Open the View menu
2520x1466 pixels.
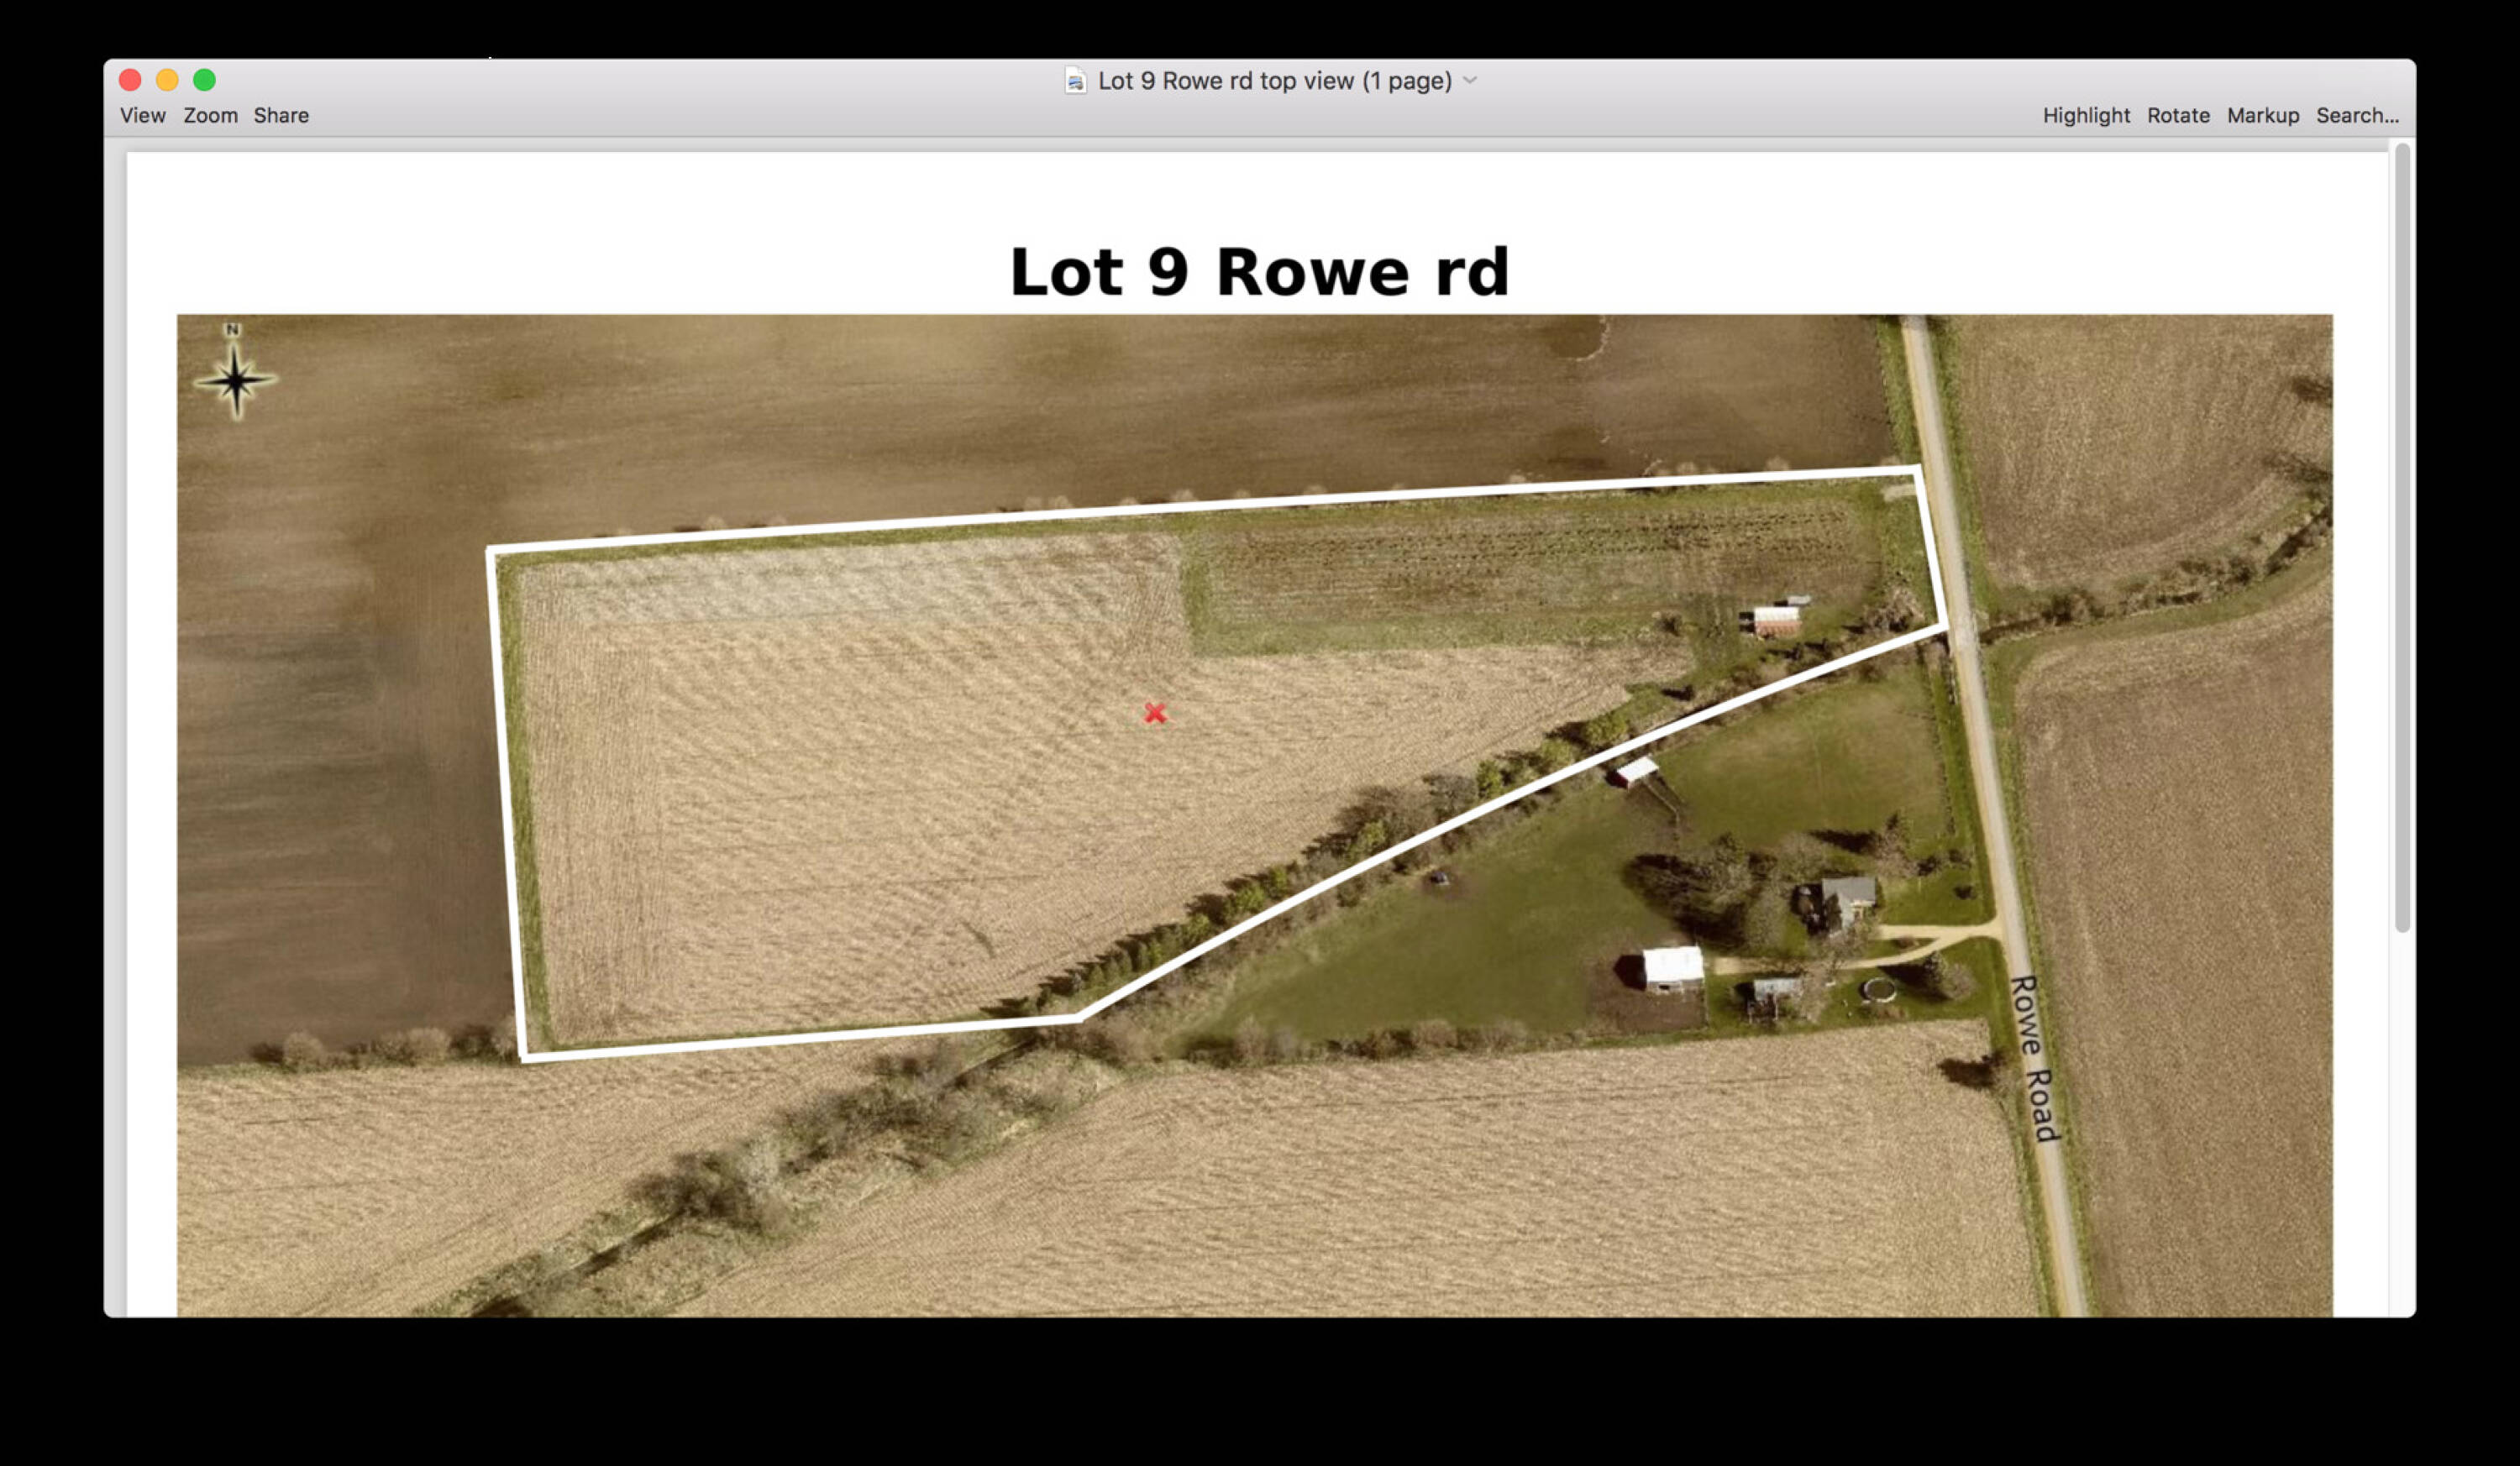143,116
